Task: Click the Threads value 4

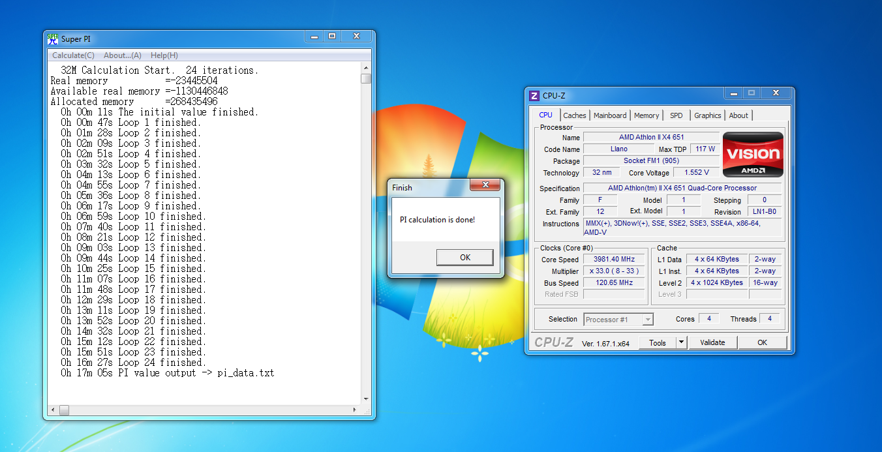Action: click(x=770, y=319)
